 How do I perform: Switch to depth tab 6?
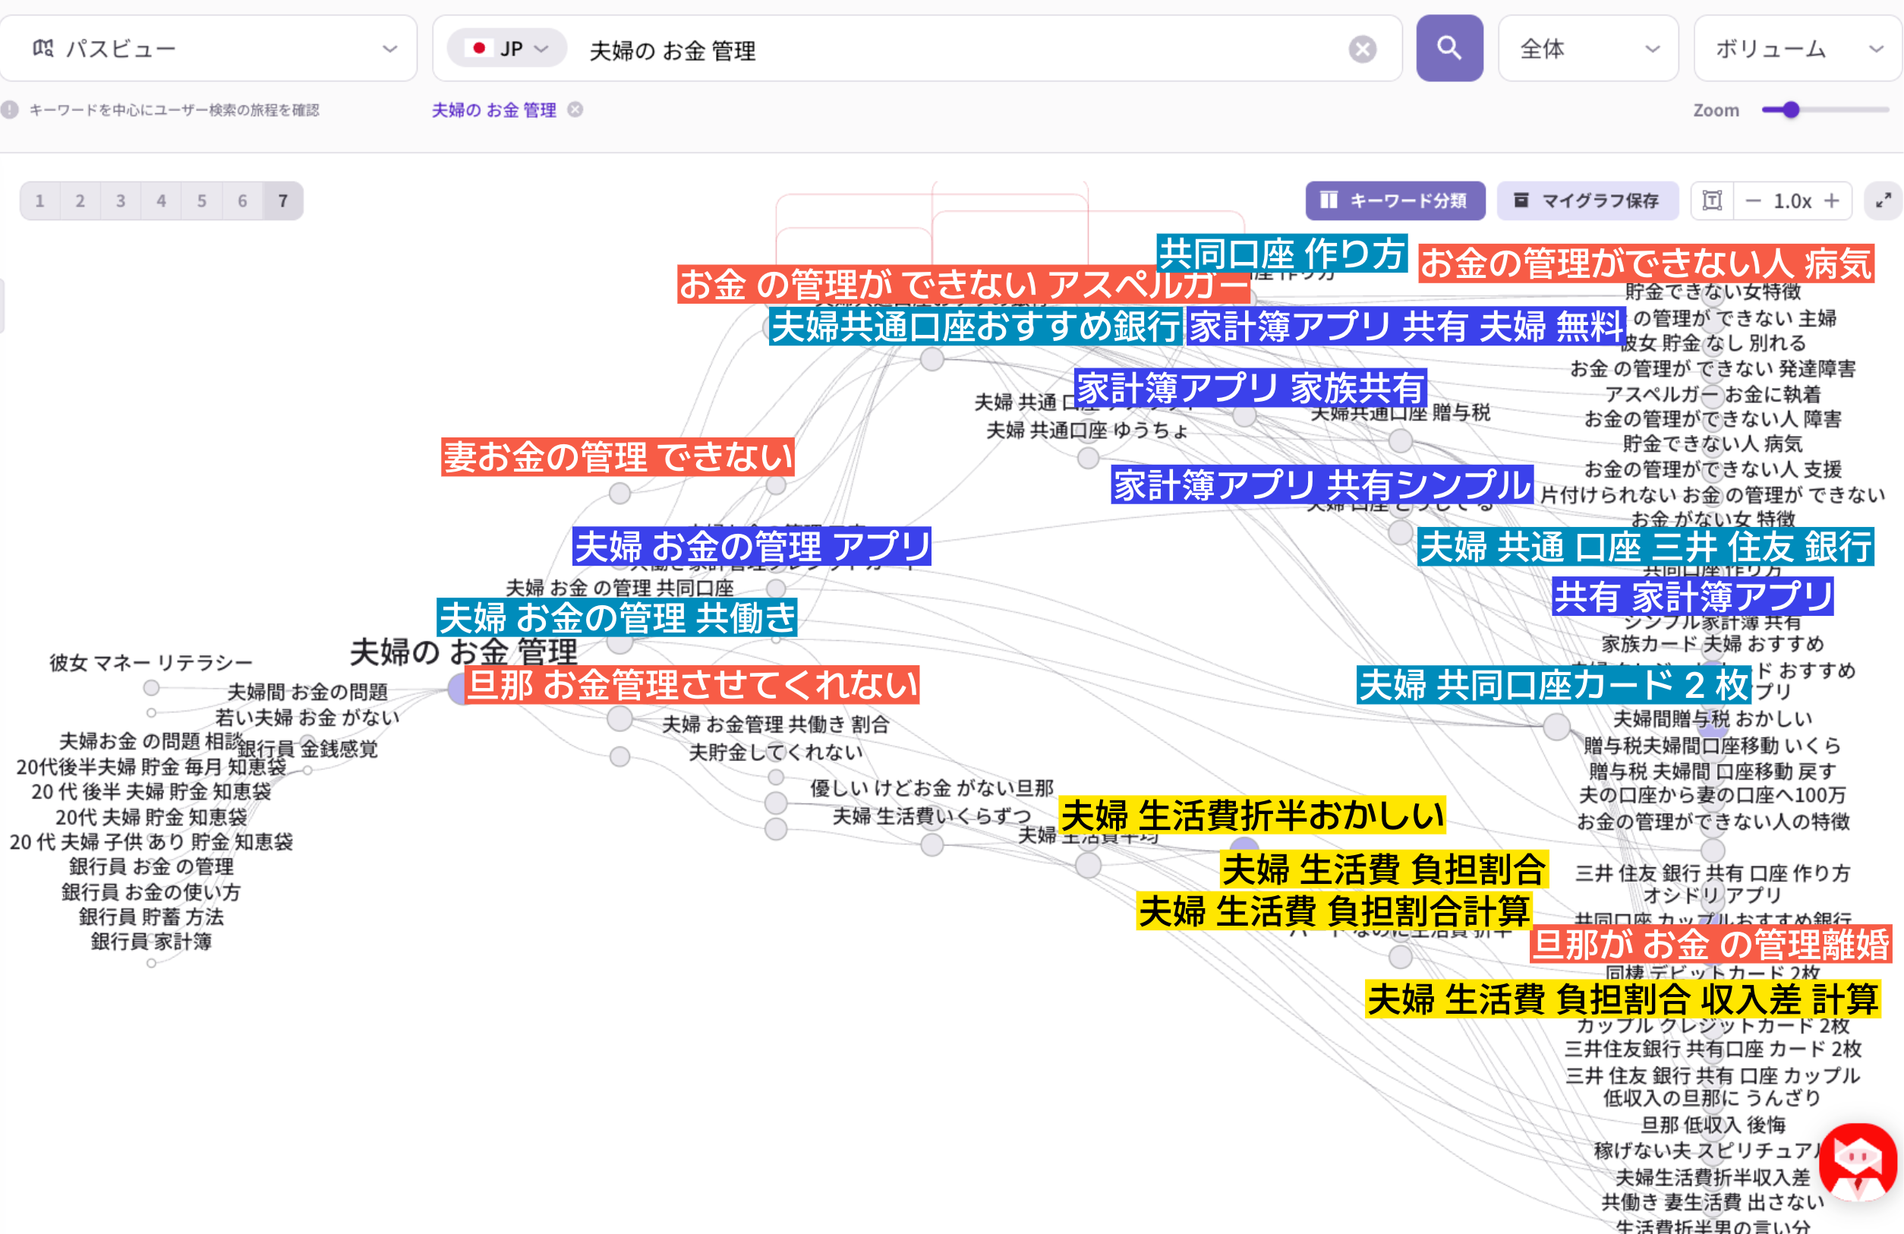pyautogui.click(x=242, y=200)
